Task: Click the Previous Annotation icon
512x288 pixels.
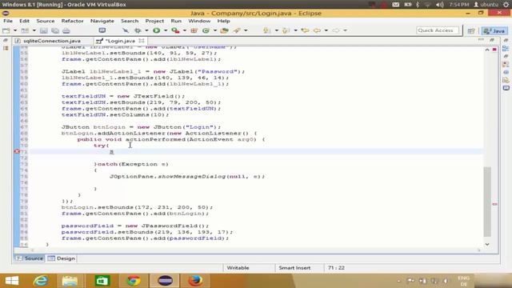Action: (286, 30)
